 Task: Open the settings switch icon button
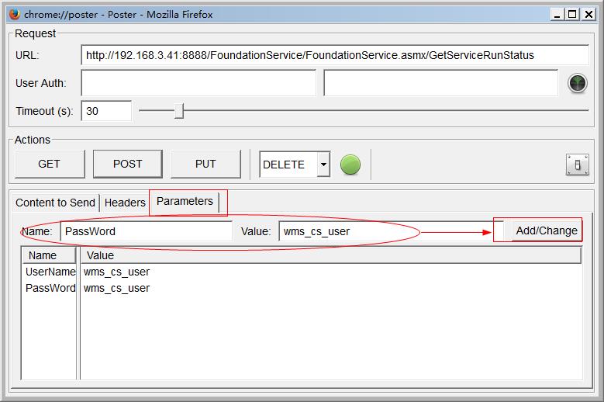tap(577, 165)
